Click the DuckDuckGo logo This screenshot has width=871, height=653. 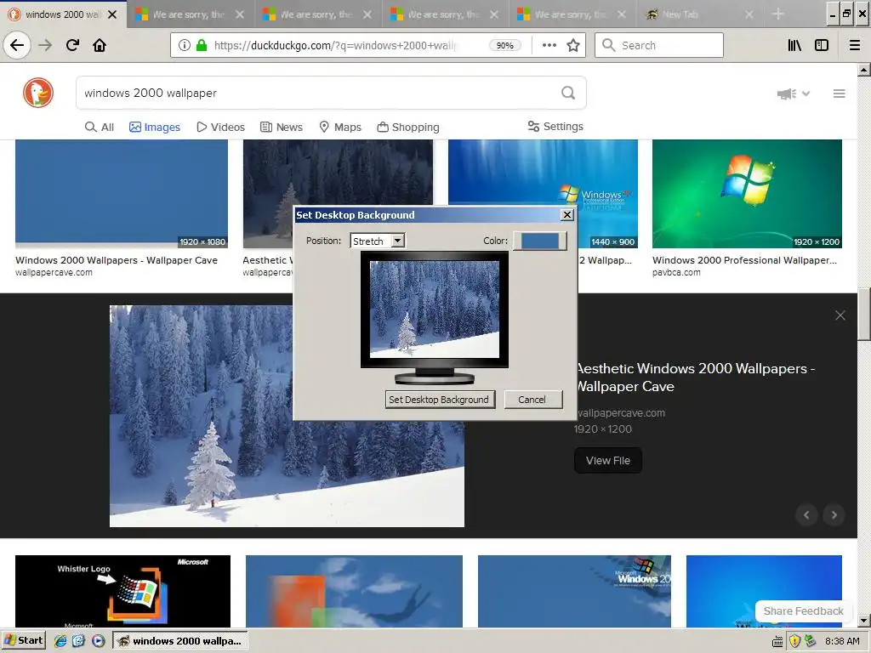point(38,93)
